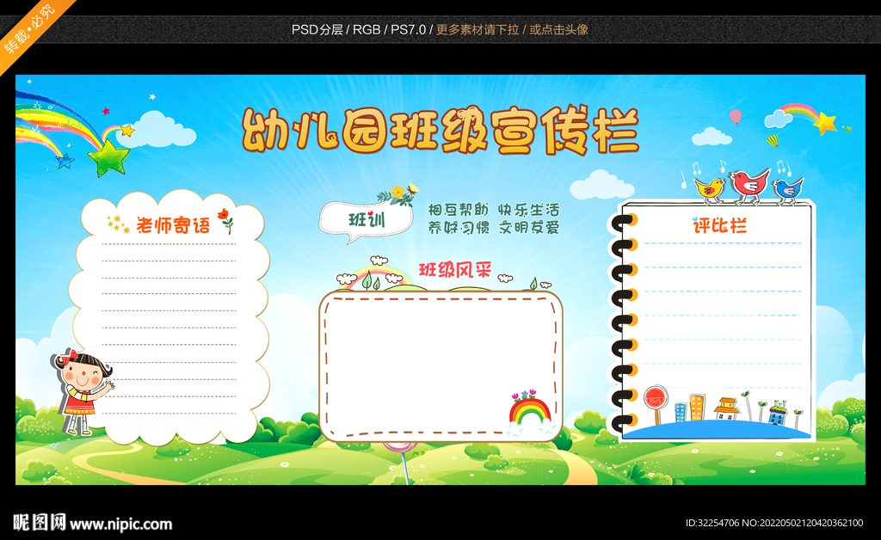Select the motto line "养好习惯 文明友爱"
This screenshot has height=540, width=881.
[x=494, y=227]
